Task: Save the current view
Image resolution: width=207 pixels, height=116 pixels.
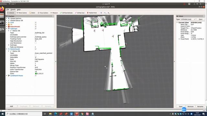Action: coord(181,107)
